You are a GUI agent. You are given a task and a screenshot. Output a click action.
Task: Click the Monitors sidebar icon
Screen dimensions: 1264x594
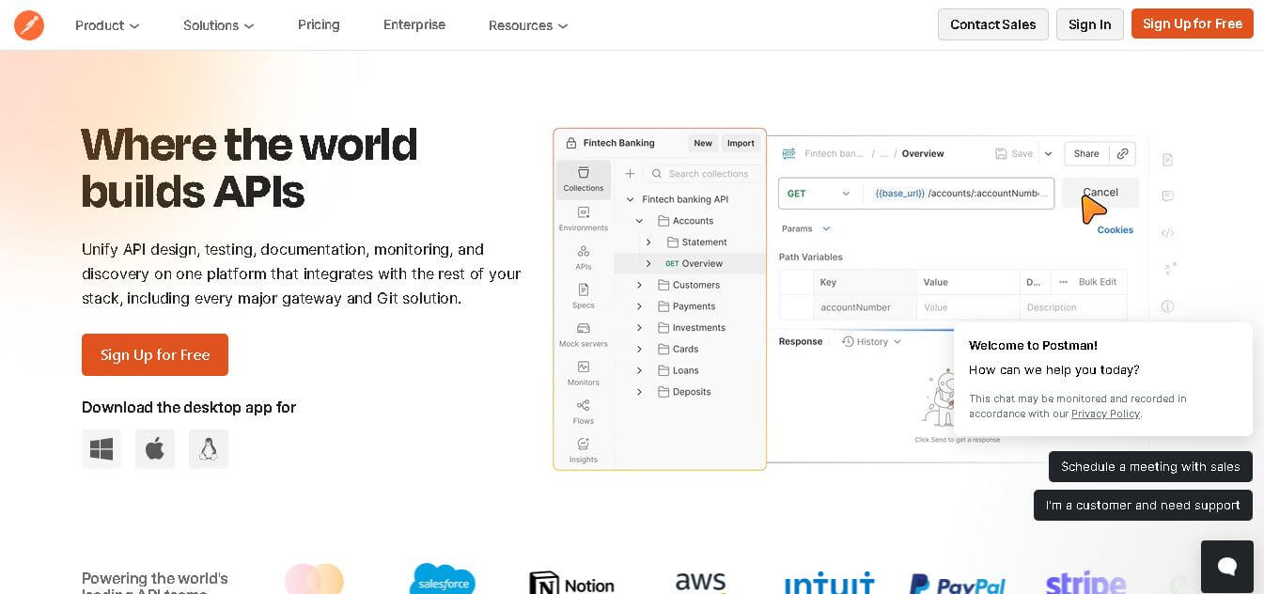584,373
